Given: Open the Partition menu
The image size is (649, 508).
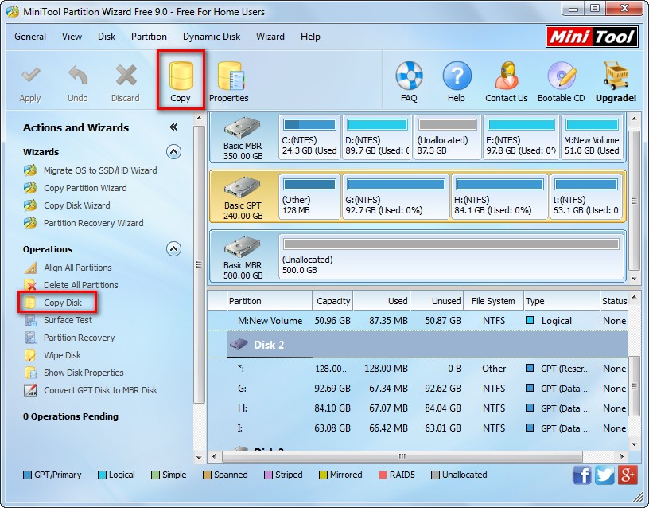Looking at the screenshot, I should 149,37.
